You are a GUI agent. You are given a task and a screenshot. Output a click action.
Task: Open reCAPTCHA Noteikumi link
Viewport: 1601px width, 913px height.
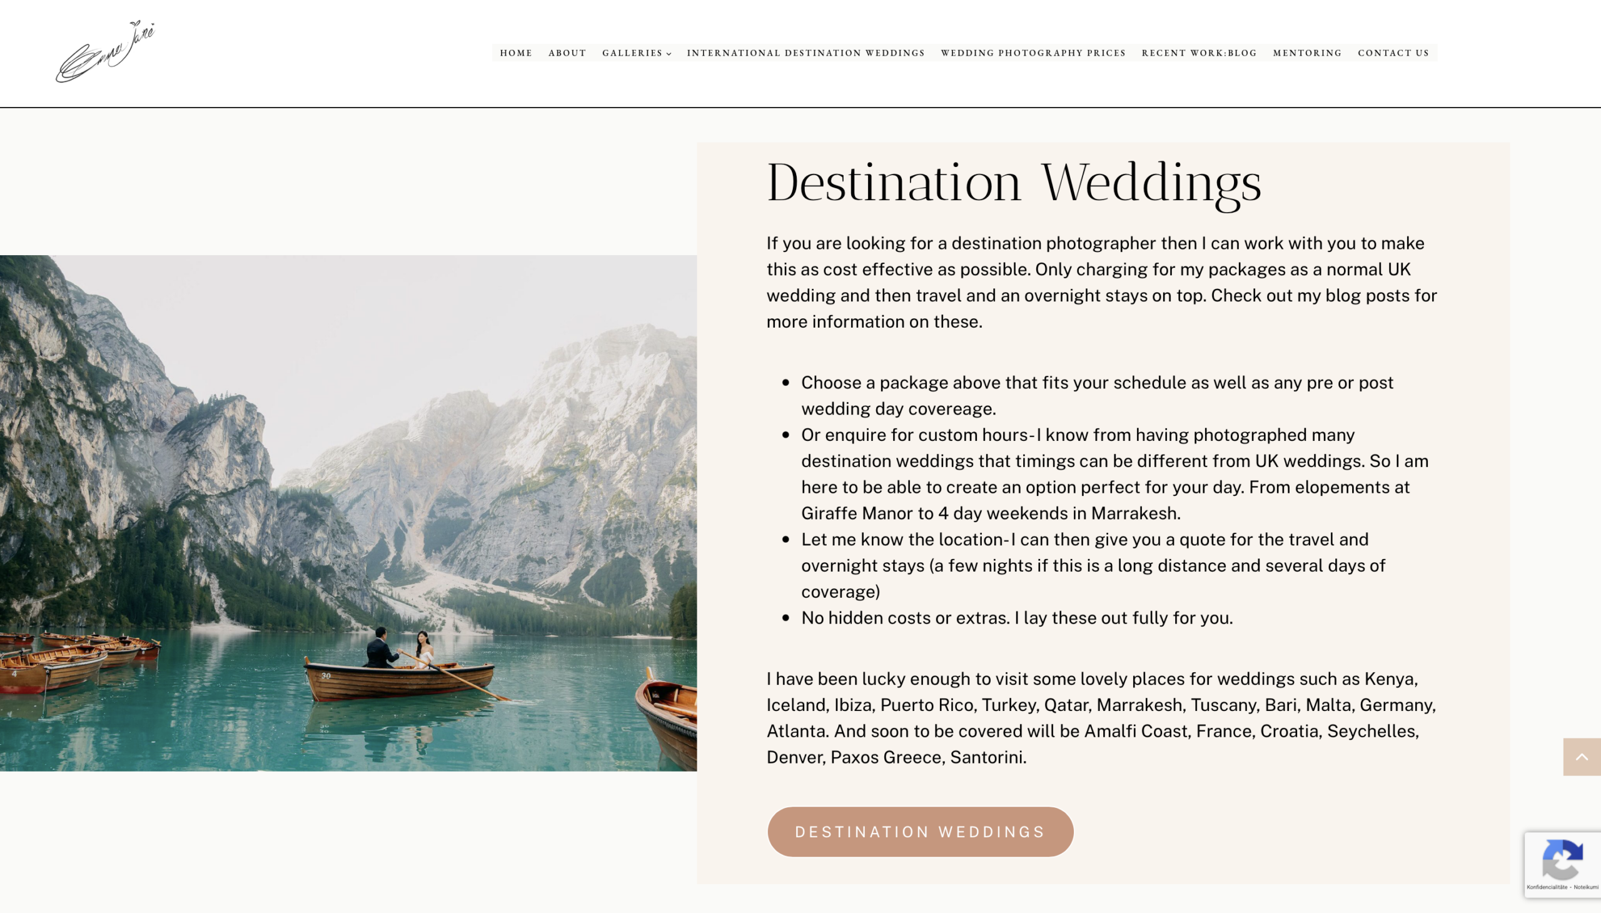(x=1585, y=887)
